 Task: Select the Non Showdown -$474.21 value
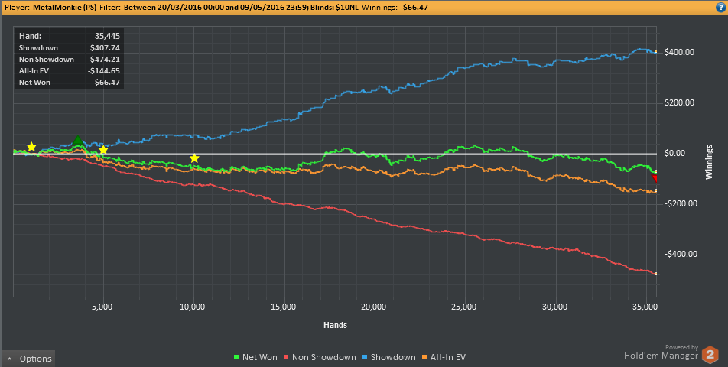pos(104,60)
